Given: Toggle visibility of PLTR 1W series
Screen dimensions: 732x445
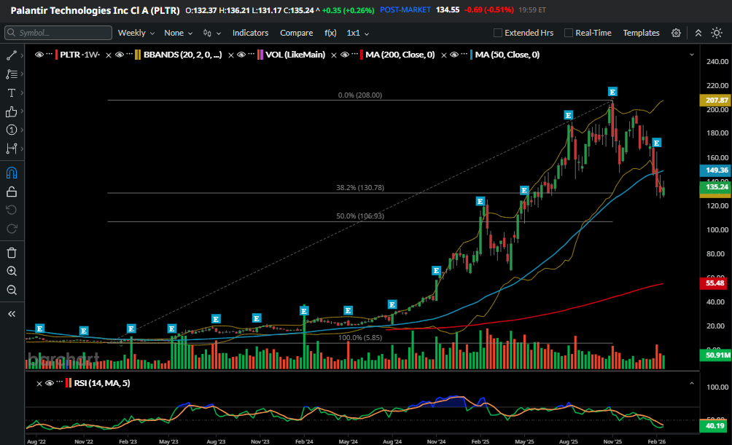Looking at the screenshot, I should point(39,55).
